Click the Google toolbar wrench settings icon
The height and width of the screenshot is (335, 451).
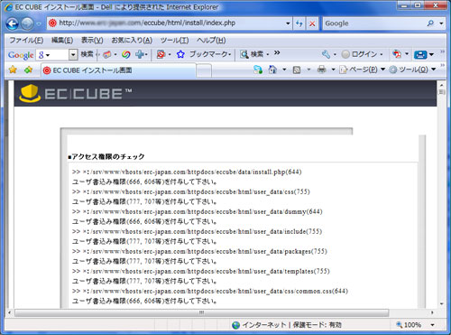pyautogui.click(x=326, y=54)
